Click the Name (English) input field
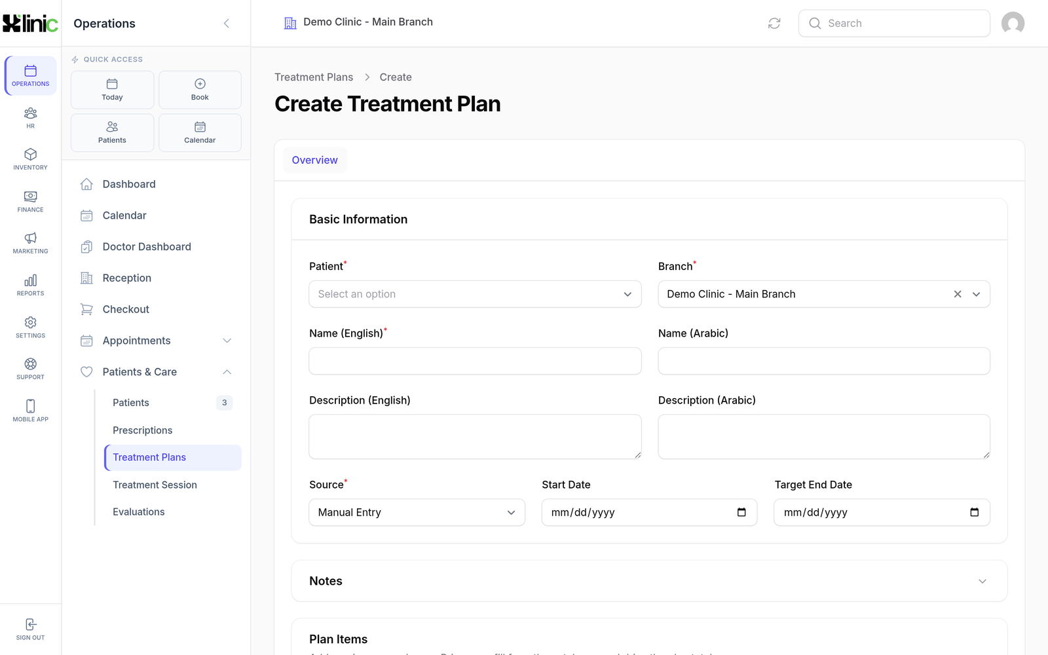 click(475, 361)
